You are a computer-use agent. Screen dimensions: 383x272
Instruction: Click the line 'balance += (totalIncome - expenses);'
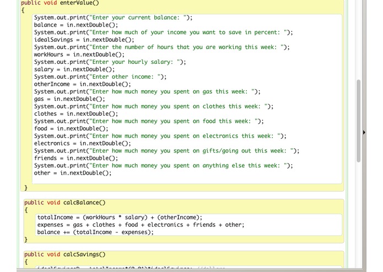(x=95, y=232)
